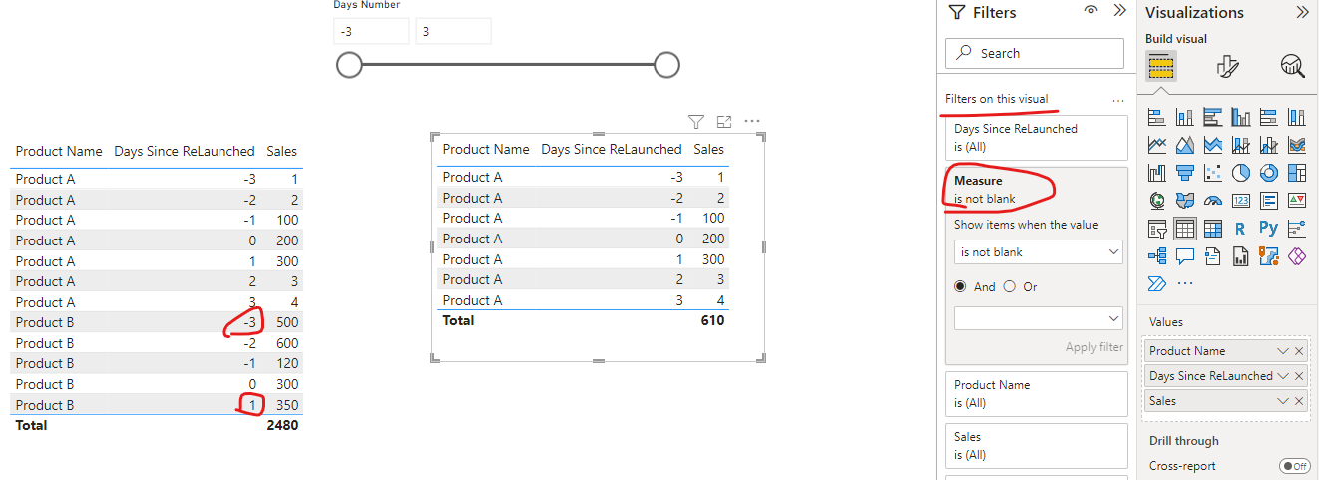Image resolution: width=1319 pixels, height=480 pixels.
Task: Remove Product Name from Values
Action: point(1299,351)
